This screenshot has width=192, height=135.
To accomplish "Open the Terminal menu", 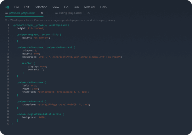I will (89, 7).
